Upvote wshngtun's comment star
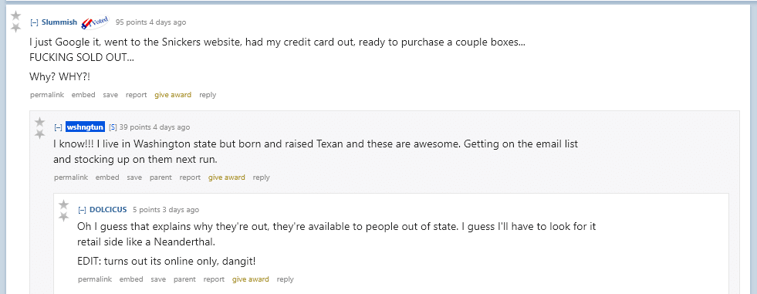757x294 pixels. [x=40, y=122]
